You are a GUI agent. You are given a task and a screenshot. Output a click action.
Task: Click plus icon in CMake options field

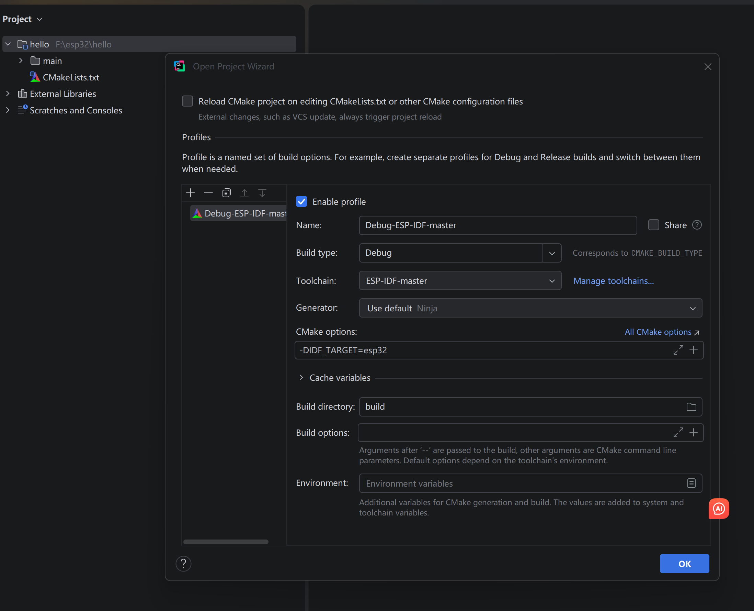click(x=694, y=350)
